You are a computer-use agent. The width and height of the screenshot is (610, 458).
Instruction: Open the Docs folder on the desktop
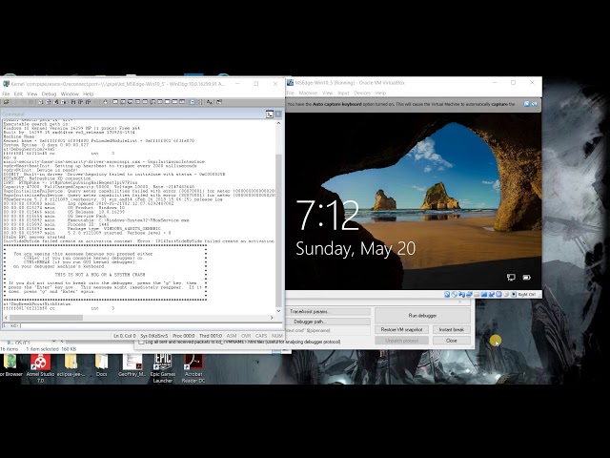coord(102,365)
